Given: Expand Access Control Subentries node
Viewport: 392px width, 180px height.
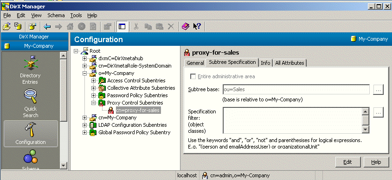Looking at the screenshot, I should [94, 81].
